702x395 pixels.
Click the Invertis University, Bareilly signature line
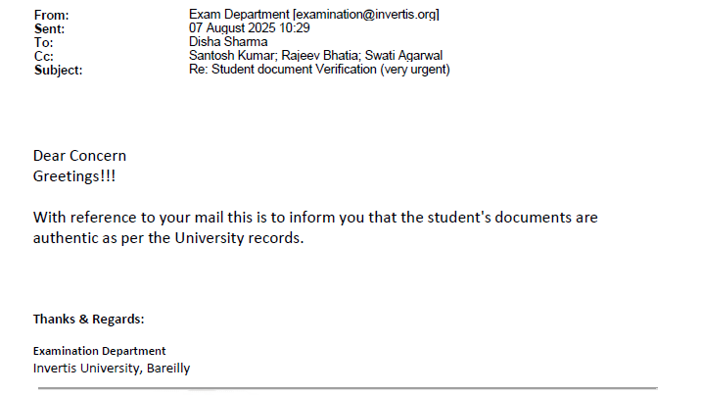click(112, 369)
